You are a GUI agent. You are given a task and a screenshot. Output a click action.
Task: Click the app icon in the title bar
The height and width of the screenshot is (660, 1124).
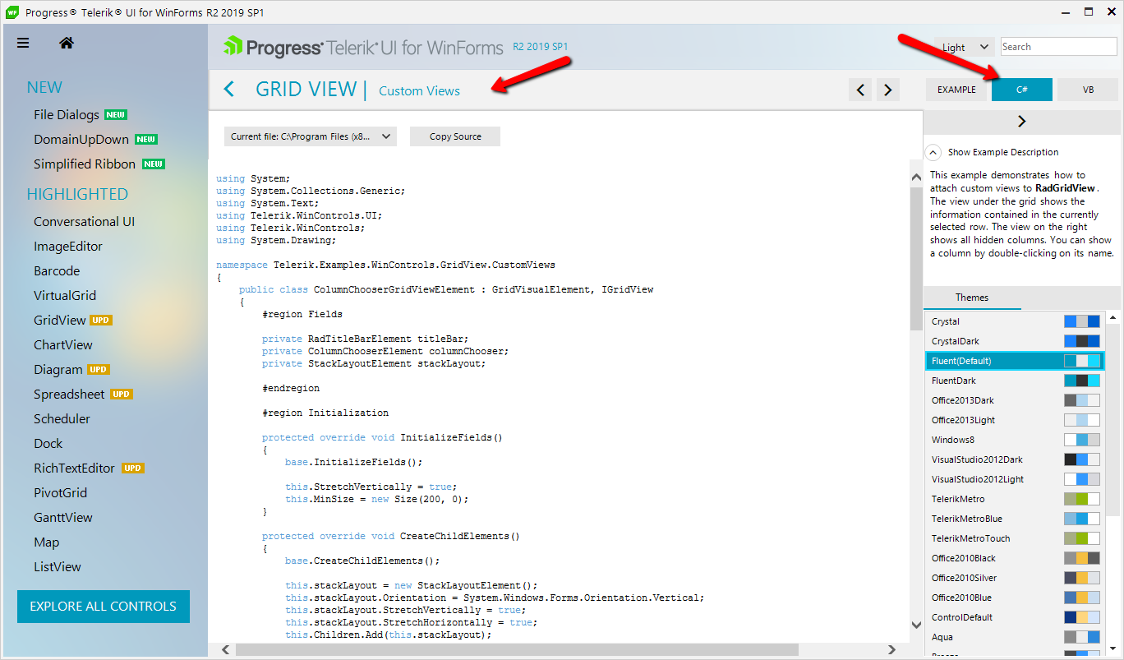coord(13,12)
